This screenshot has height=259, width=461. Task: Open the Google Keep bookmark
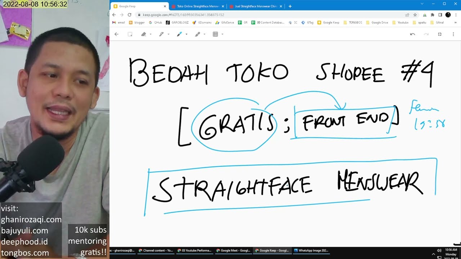(x=328, y=22)
